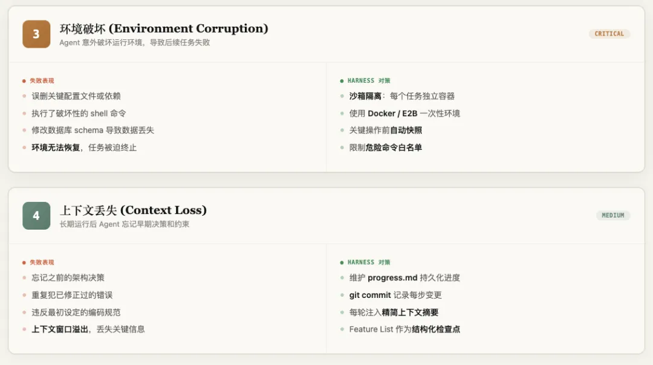Click the 上下文窗口溢出 list item
This screenshot has width=653, height=365.
coord(88,329)
